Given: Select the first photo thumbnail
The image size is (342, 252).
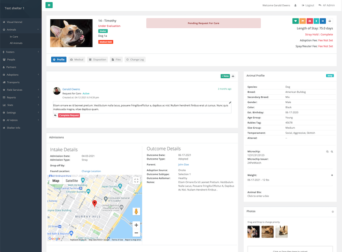Looking at the screenshot, I should [x=254, y=231].
